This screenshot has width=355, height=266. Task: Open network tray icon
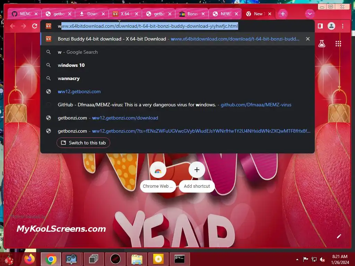pyautogui.click(x=314, y=259)
